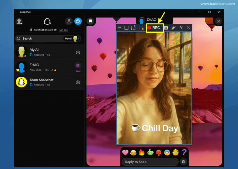
Task: Click Turn on notifications link
Action: pyautogui.click(x=63, y=30)
